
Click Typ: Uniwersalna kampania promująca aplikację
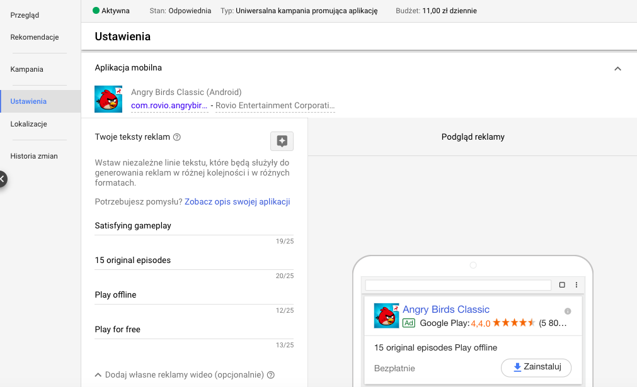299,11
